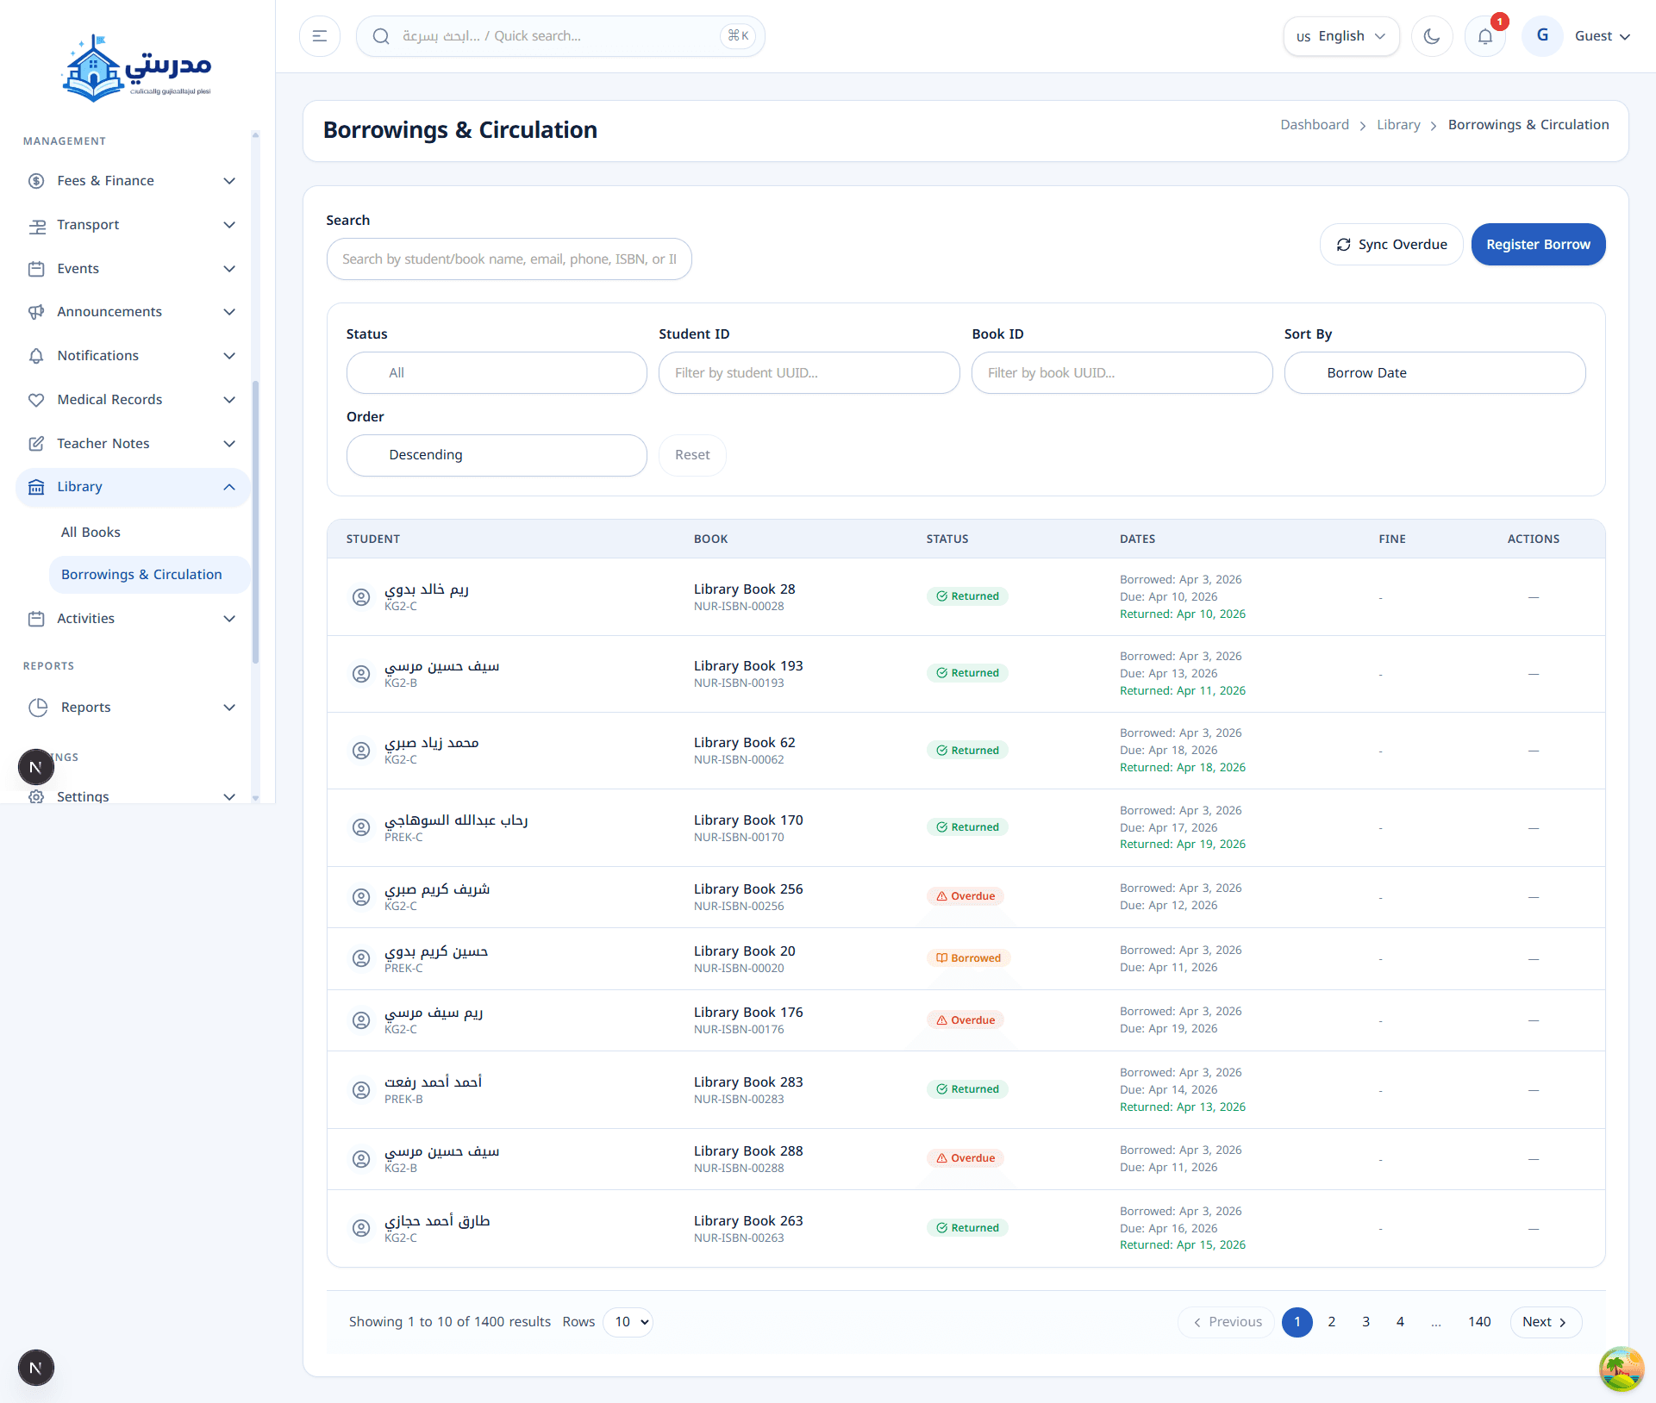This screenshot has width=1656, height=1403.
Task: Click the Activities calendar icon
Action: (x=36, y=619)
